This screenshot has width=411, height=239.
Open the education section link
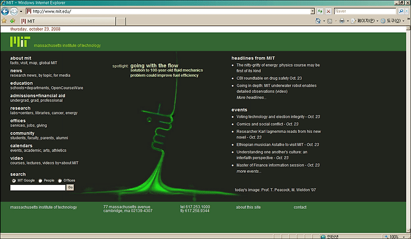pyautogui.click(x=22, y=83)
